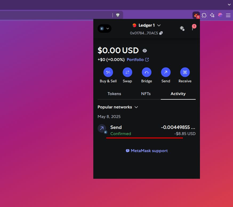233x207 pixels.
Task: Click the Leo AI sparkle icon
Action: (x=212, y=15)
